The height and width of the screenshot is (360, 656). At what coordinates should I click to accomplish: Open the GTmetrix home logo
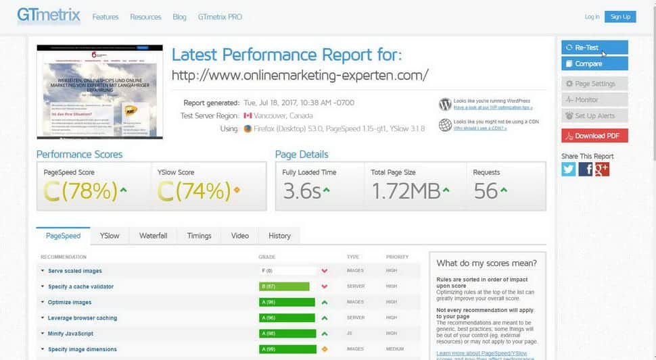tap(49, 16)
